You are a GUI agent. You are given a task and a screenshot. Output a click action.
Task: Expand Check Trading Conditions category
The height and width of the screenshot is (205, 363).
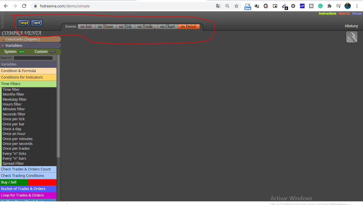pos(28,176)
